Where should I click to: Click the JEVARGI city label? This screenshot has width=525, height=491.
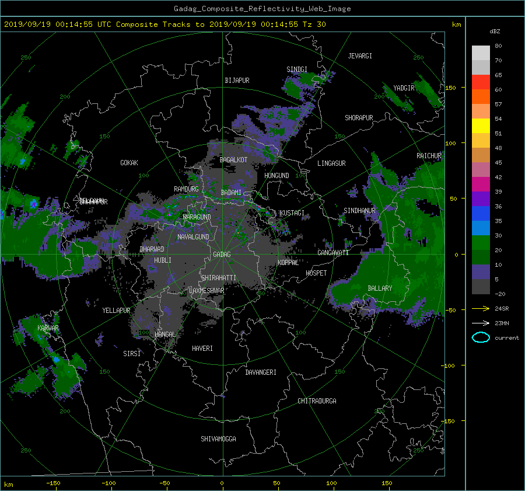(360, 56)
